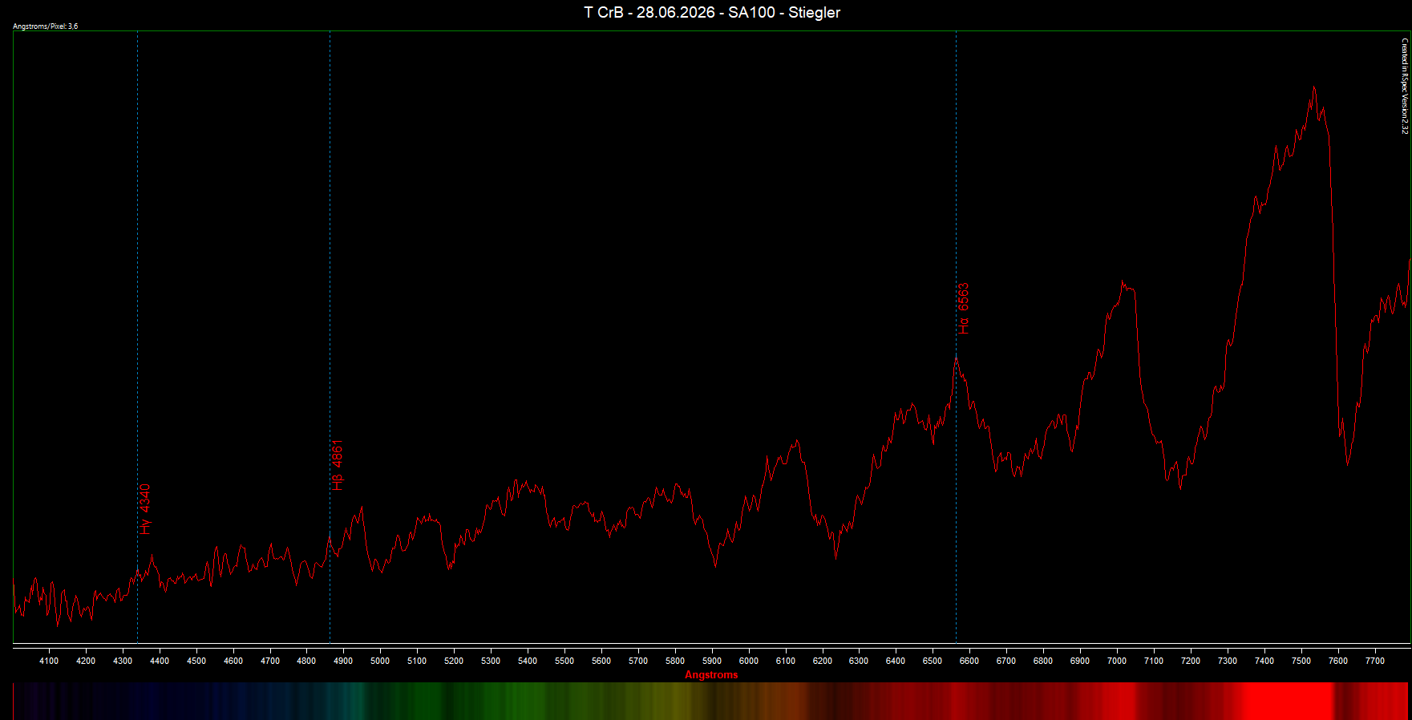The width and height of the screenshot is (1412, 720).
Task: Click the bright red band in spectrum strip
Action: point(1287,701)
